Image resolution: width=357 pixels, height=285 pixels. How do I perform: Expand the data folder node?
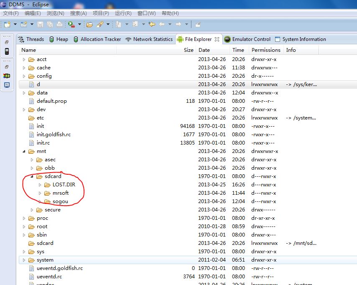pyautogui.click(x=24, y=93)
